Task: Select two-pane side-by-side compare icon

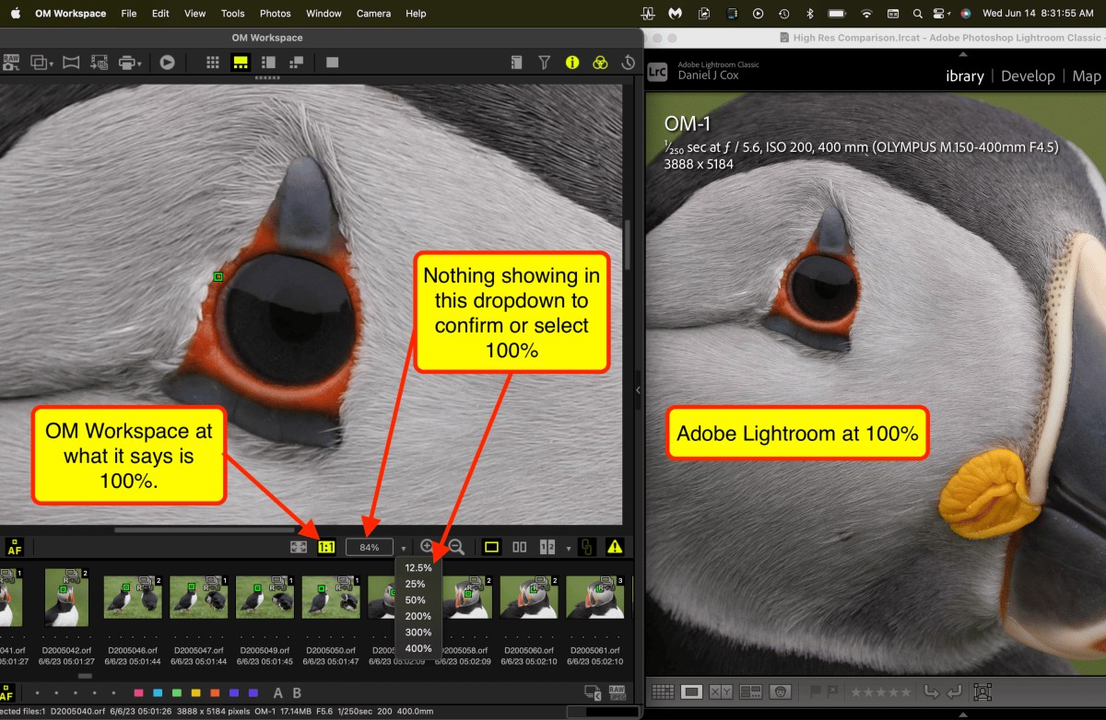Action: [520, 547]
